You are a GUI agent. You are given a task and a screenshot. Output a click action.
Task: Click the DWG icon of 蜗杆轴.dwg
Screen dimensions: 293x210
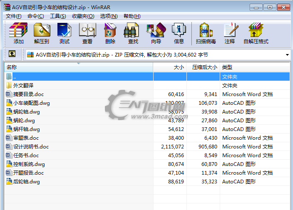coord(9,129)
